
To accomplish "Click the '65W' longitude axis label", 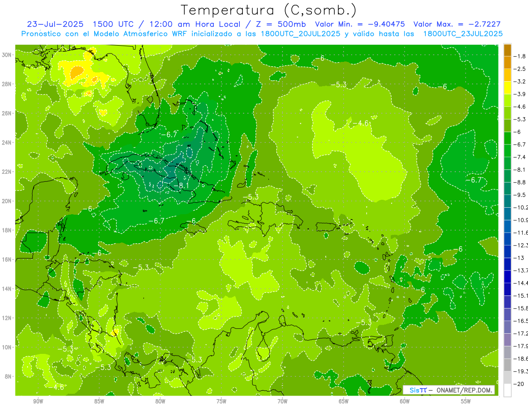I will (x=344, y=402).
